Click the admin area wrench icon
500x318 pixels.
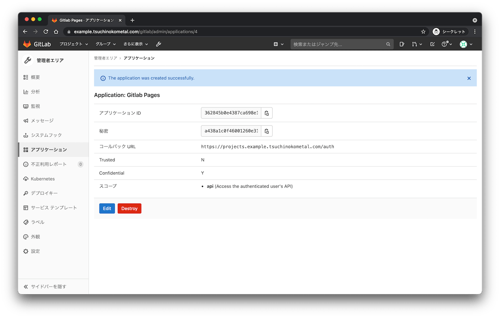pyautogui.click(x=159, y=44)
